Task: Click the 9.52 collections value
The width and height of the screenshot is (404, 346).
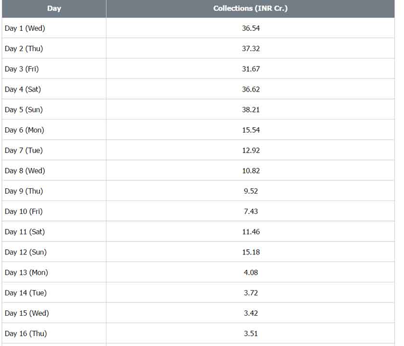Action: tap(251, 191)
